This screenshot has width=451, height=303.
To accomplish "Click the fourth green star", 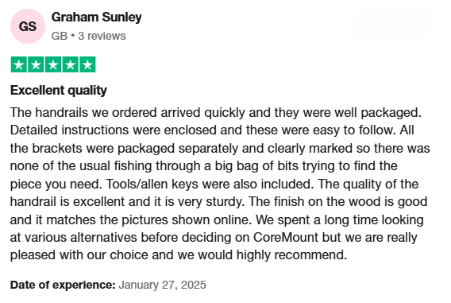I will 70,64.
